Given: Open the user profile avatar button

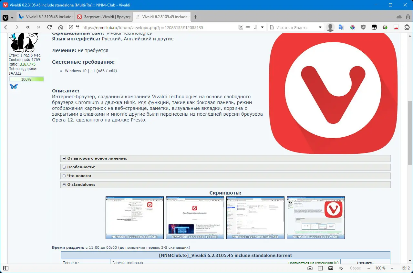Looking at the screenshot, I should 330,27.
